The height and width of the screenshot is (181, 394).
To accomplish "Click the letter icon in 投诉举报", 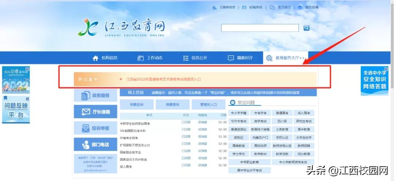I will click(x=86, y=128).
